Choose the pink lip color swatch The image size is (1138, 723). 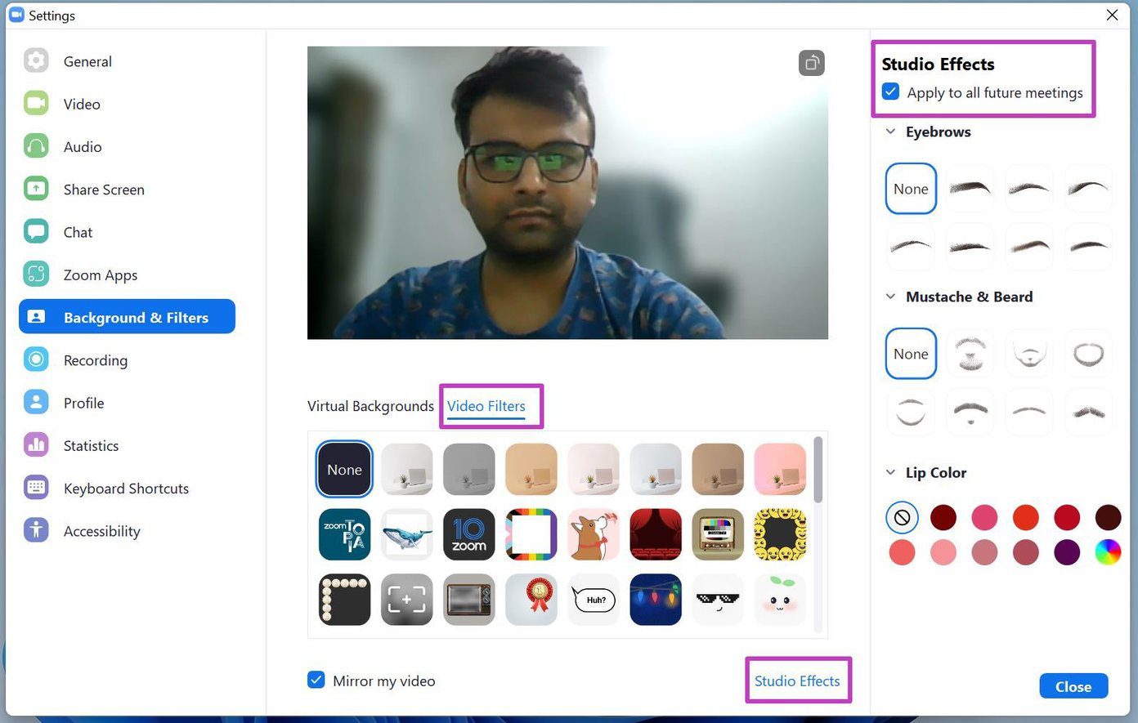[x=984, y=517]
